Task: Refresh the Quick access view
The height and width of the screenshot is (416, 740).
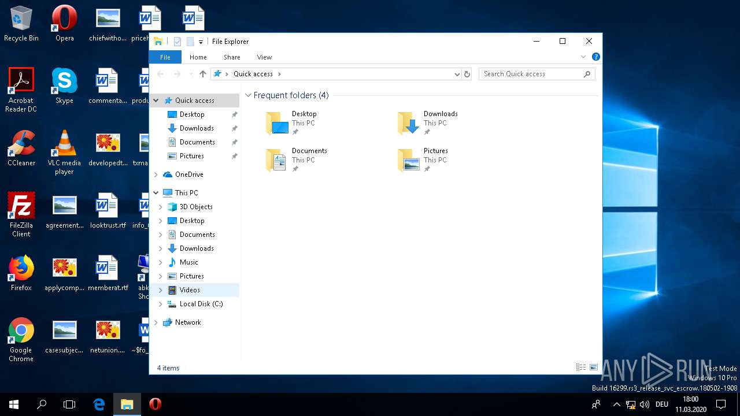Action: pyautogui.click(x=467, y=74)
